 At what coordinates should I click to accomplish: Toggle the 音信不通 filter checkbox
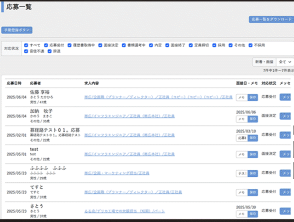tap(26, 51)
